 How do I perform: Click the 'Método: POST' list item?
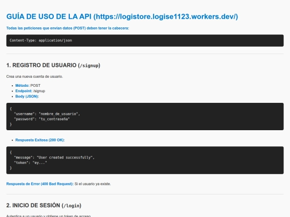(x=28, y=85)
